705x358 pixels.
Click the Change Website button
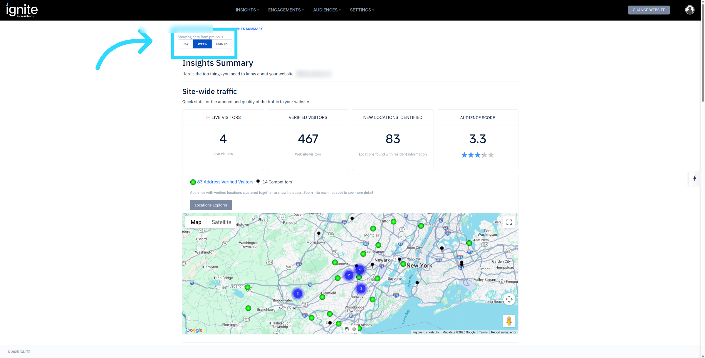(x=649, y=10)
